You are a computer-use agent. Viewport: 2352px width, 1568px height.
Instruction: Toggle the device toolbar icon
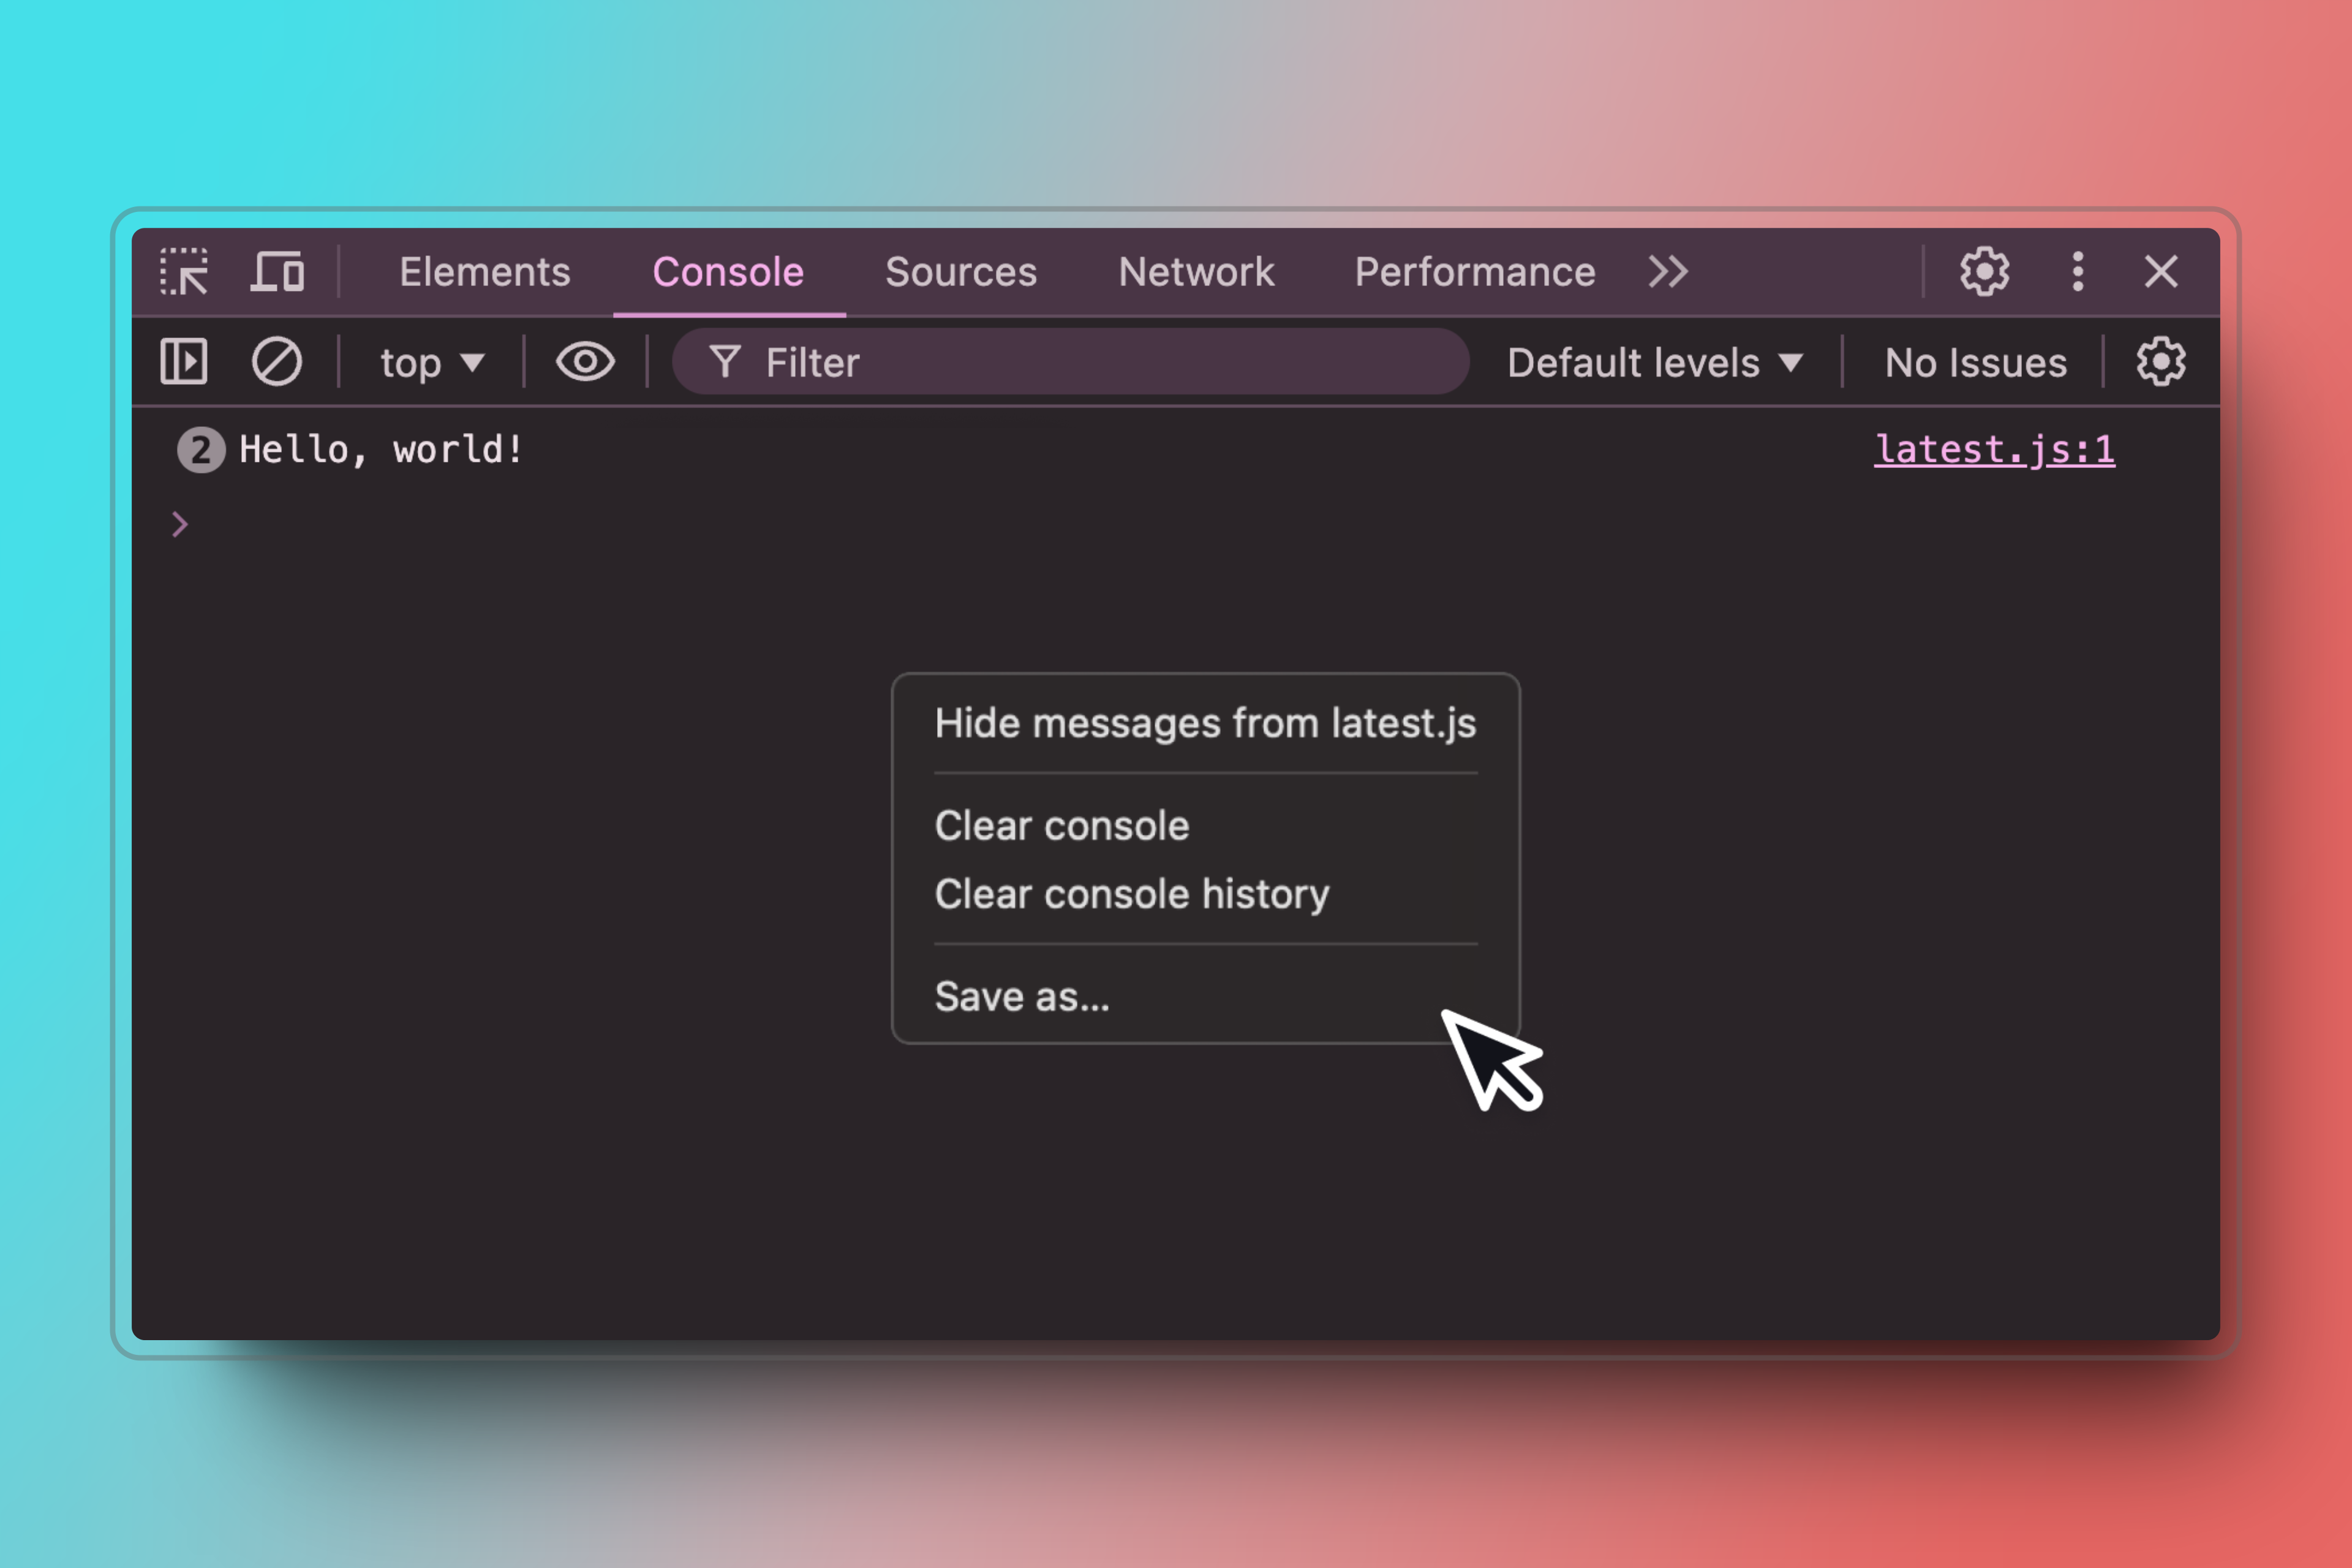point(277,272)
